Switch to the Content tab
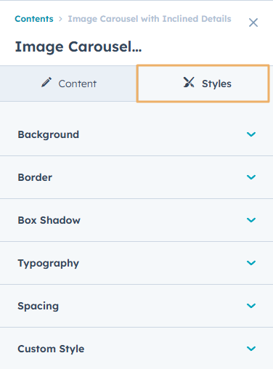273x369 pixels. point(68,84)
